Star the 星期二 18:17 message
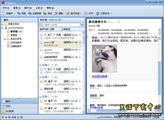 click(80, 82)
